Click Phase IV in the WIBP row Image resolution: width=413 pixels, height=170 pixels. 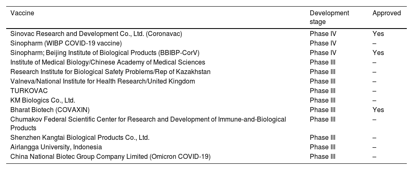tap(323, 43)
